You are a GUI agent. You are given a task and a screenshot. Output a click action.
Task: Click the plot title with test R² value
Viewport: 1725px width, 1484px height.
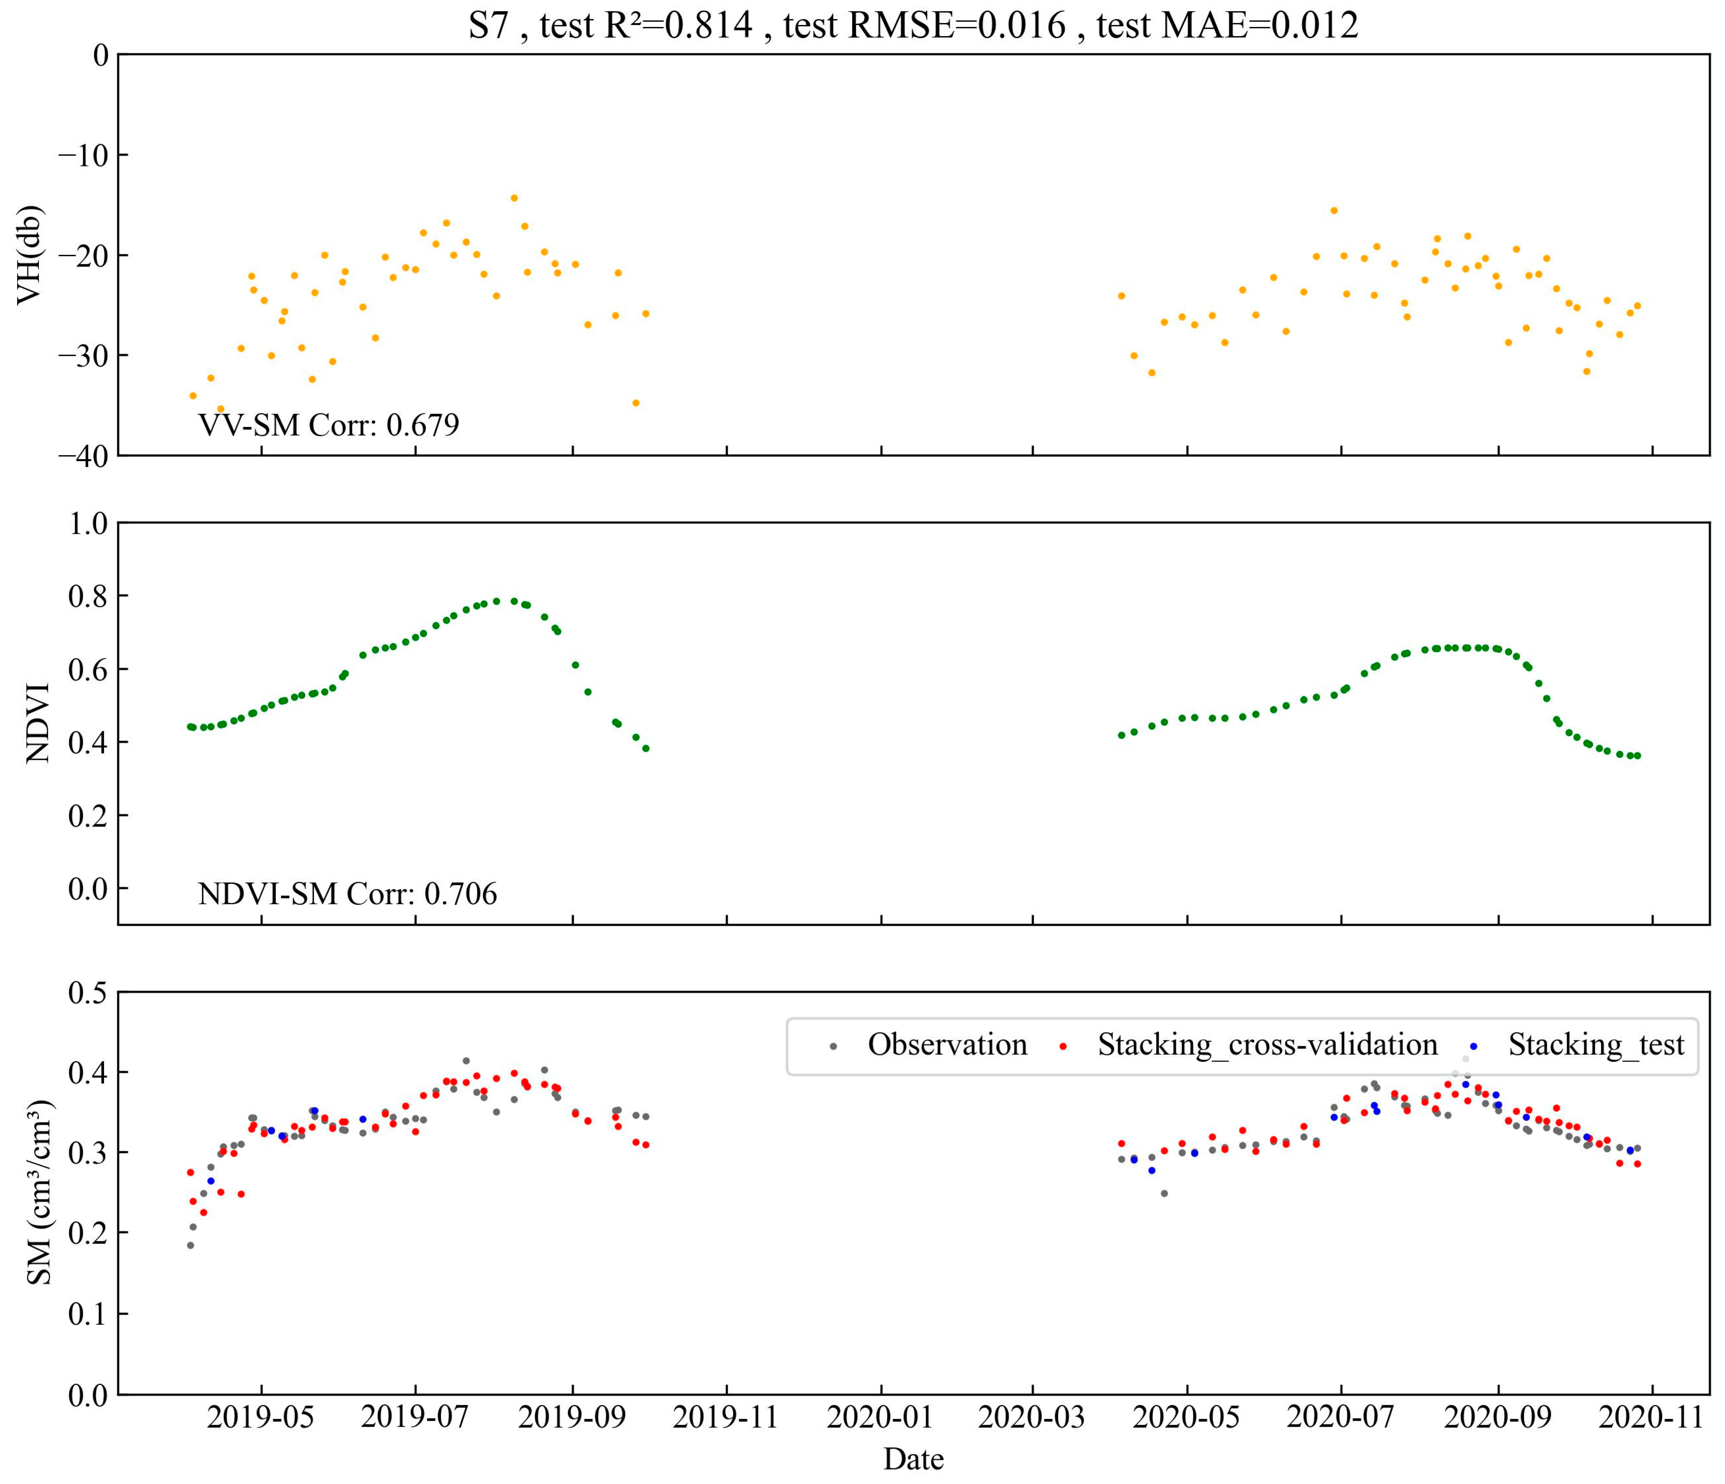pos(913,24)
